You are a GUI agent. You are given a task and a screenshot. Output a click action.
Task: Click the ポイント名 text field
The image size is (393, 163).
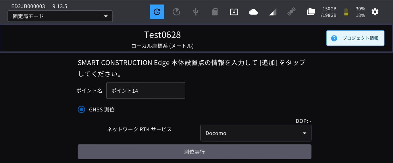point(145,91)
